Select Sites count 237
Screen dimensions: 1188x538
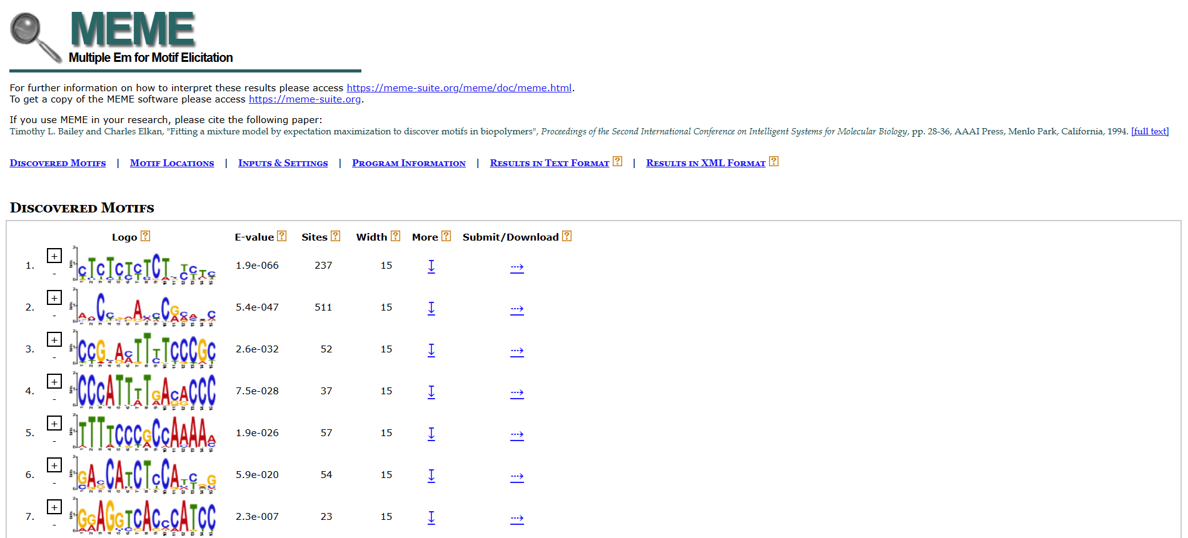point(323,266)
